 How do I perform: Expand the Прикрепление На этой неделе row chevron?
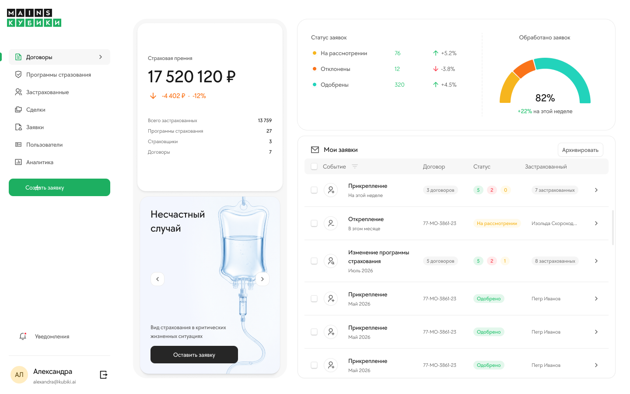pos(596,190)
